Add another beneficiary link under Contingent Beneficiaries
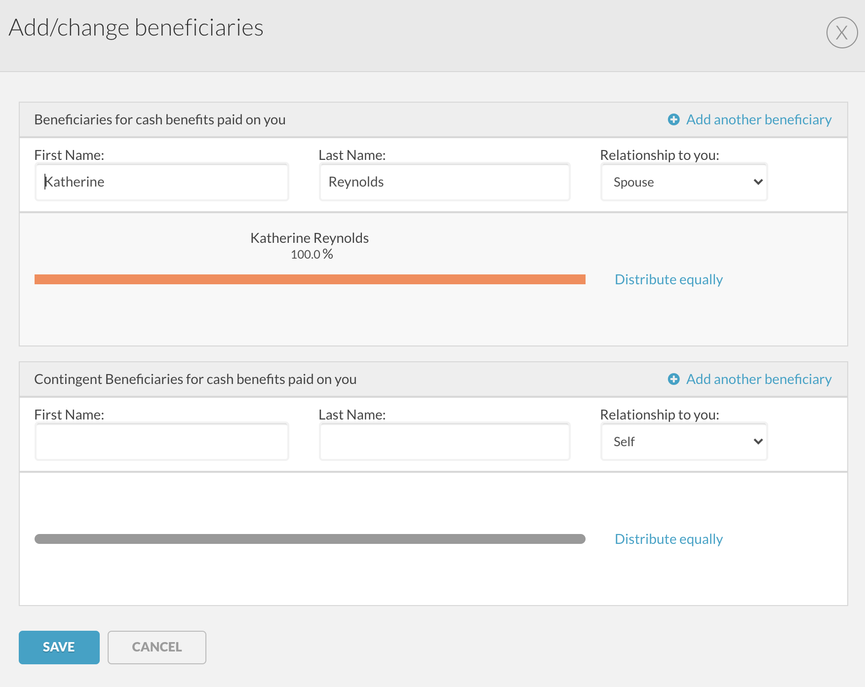Screen dimensions: 865x687 [x=758, y=379]
